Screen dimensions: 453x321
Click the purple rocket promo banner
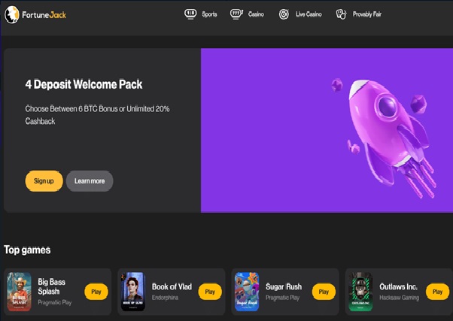click(327, 130)
